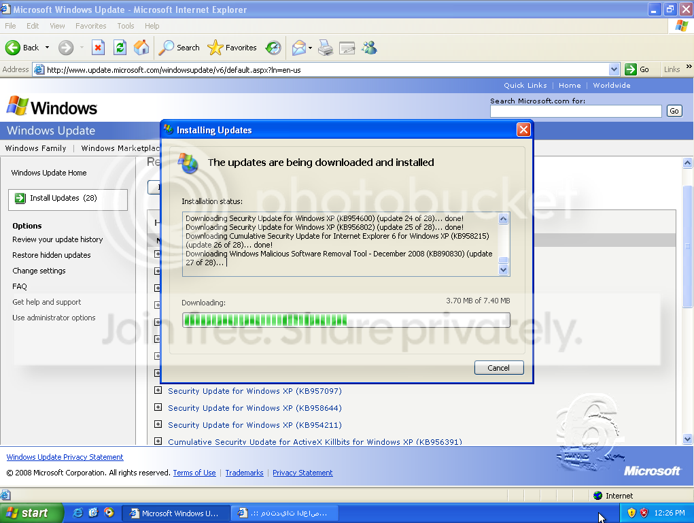Image resolution: width=694 pixels, height=523 pixels.
Task: Click the Mail envelope icon
Action: (299, 48)
